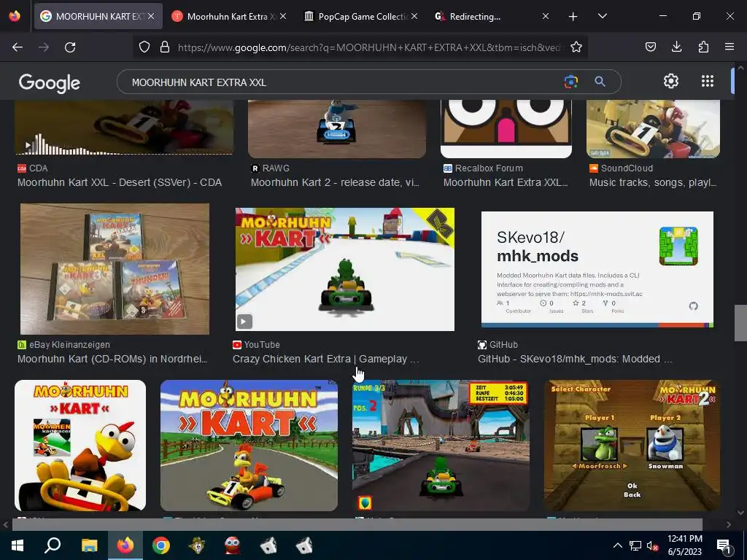Launch File Explorer from the taskbar
The height and width of the screenshot is (560, 747).
89,545
